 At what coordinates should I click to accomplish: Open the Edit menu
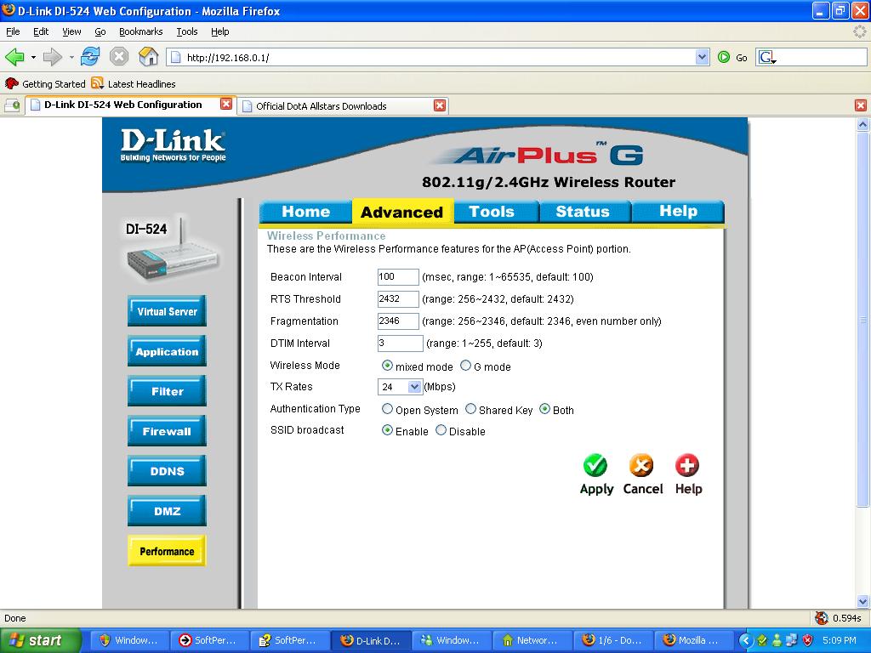click(41, 31)
